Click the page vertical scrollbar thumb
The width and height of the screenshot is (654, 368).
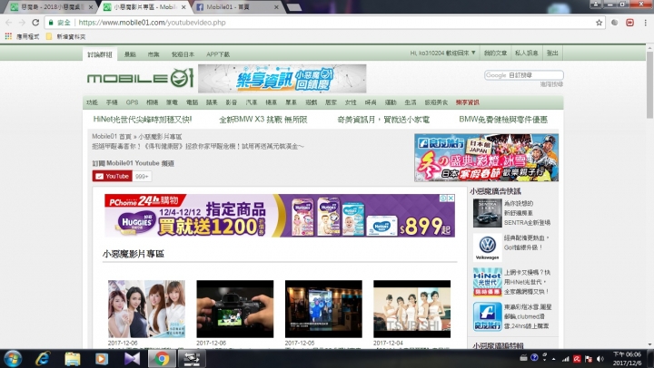[649, 85]
